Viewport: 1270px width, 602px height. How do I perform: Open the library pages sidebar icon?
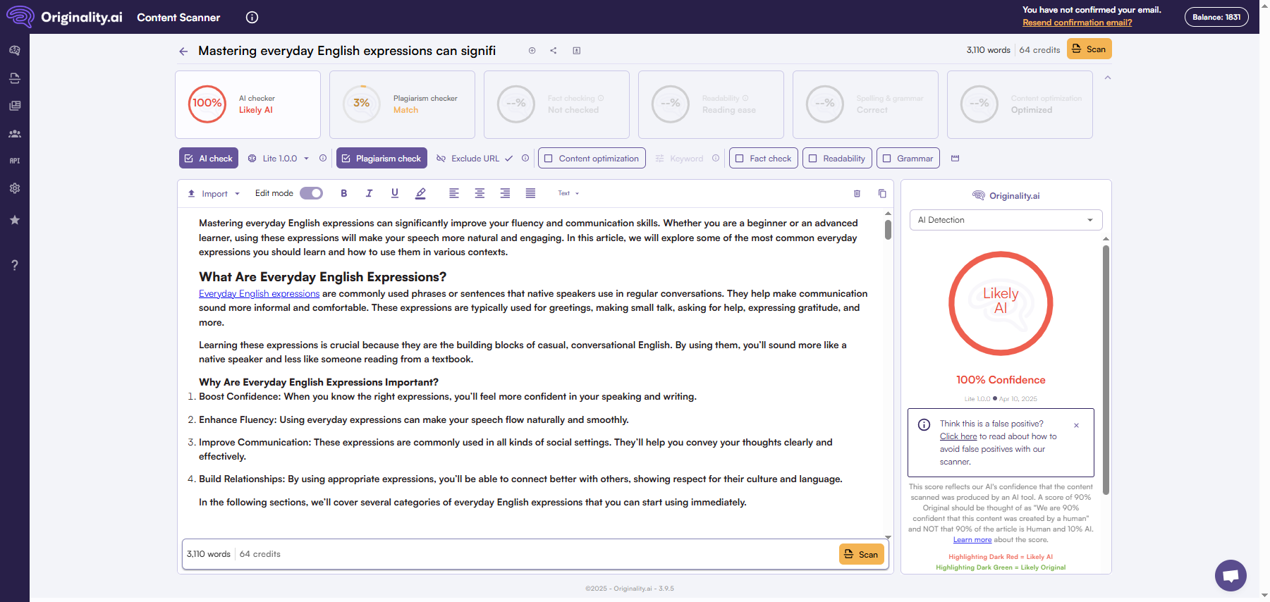click(x=15, y=106)
